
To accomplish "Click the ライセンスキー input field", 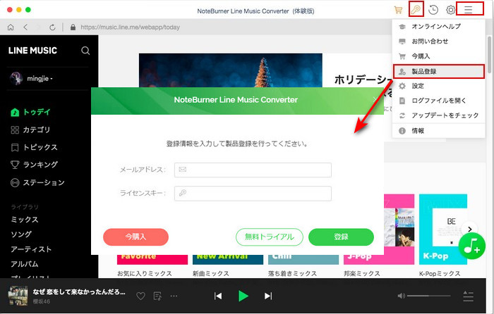I will tap(253, 194).
